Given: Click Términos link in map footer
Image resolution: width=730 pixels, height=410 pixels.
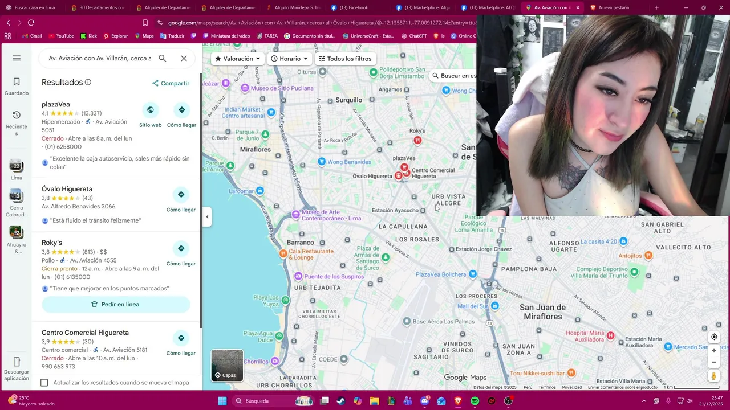Looking at the screenshot, I should point(547,387).
